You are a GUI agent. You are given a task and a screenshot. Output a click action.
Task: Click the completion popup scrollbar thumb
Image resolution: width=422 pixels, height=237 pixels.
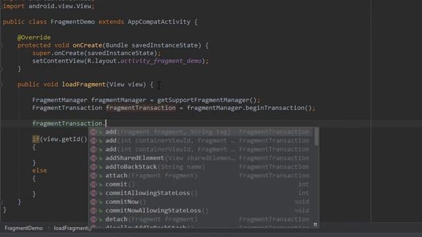tap(316, 136)
